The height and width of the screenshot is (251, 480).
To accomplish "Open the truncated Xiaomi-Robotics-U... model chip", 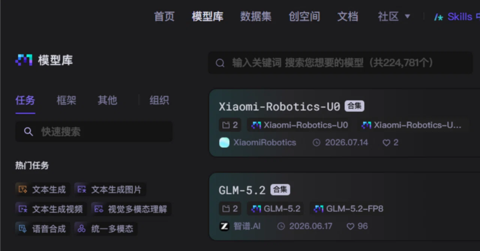I will pos(412,125).
